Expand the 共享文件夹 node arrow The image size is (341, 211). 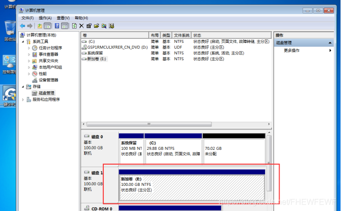pos(29,61)
